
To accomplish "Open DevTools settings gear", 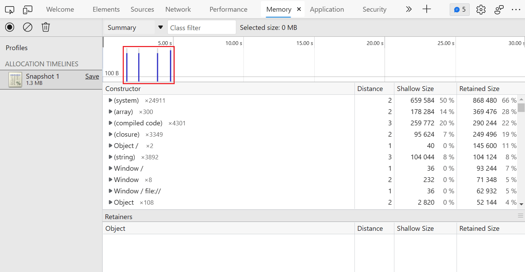I will click(x=481, y=10).
